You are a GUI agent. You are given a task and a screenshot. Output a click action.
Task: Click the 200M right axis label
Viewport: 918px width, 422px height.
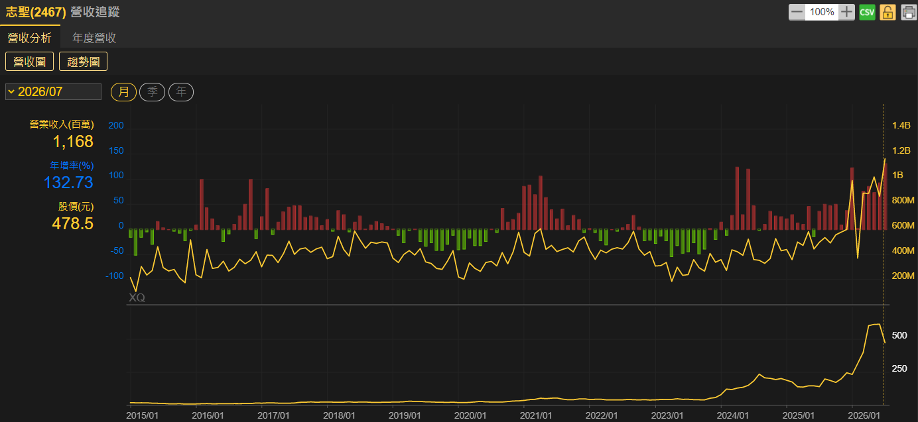pos(903,276)
